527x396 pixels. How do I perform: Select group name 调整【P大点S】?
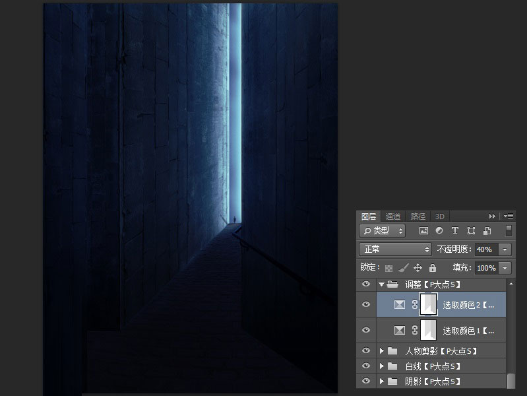tap(433, 284)
